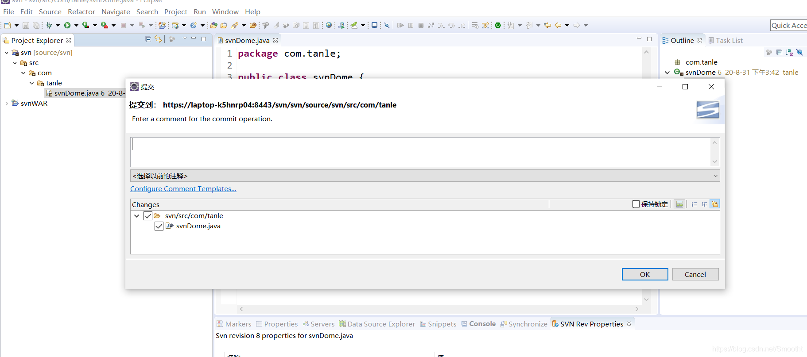Screen dimensions: 807x357
Task: Switch to the Servers tab
Action: [318, 324]
